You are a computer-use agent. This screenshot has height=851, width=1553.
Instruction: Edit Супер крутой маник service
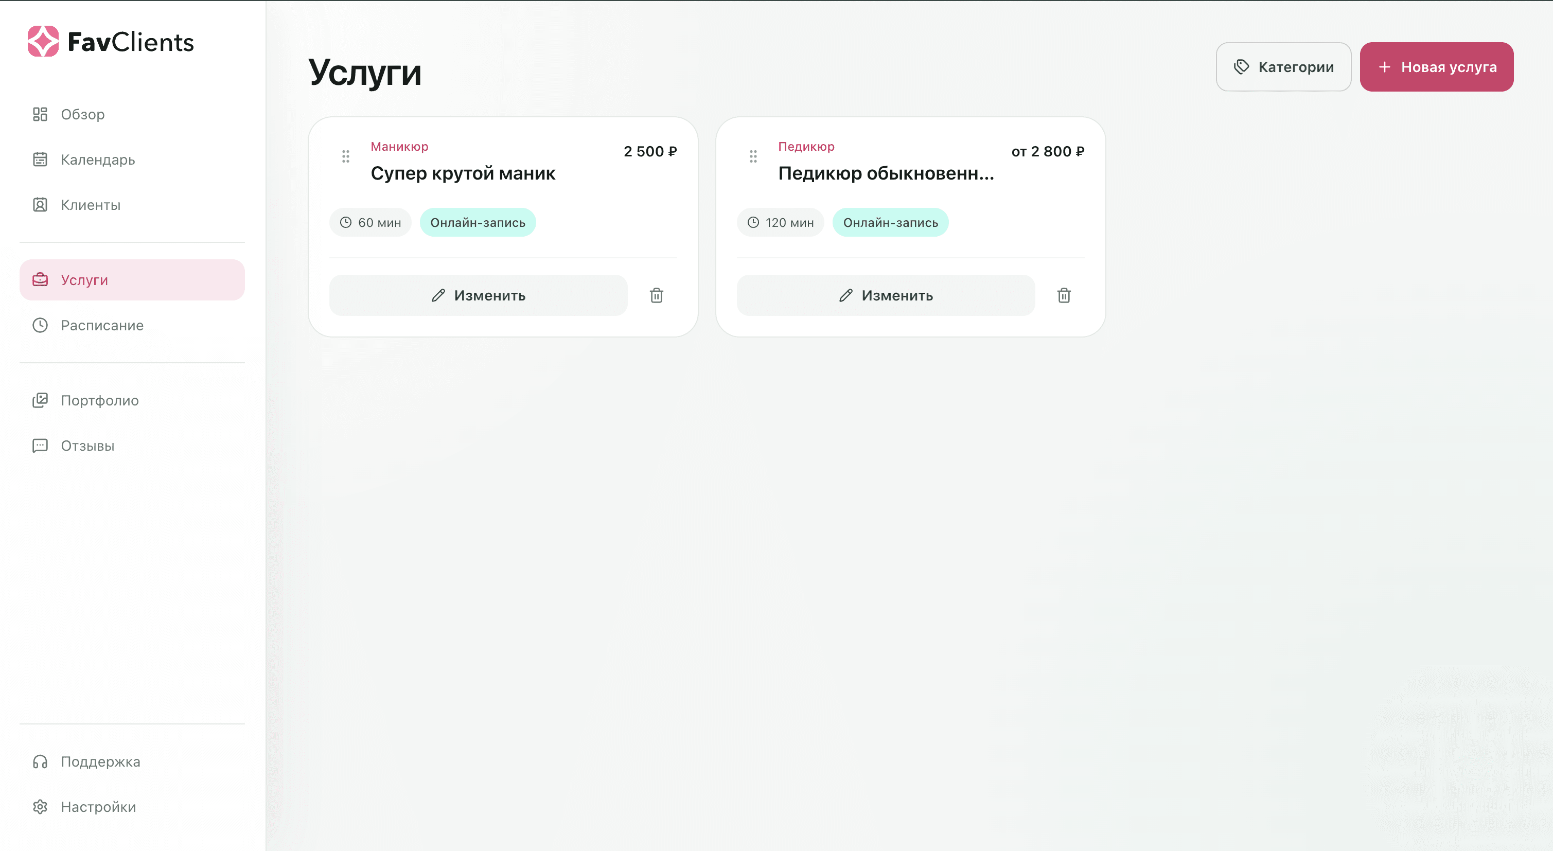(x=478, y=295)
